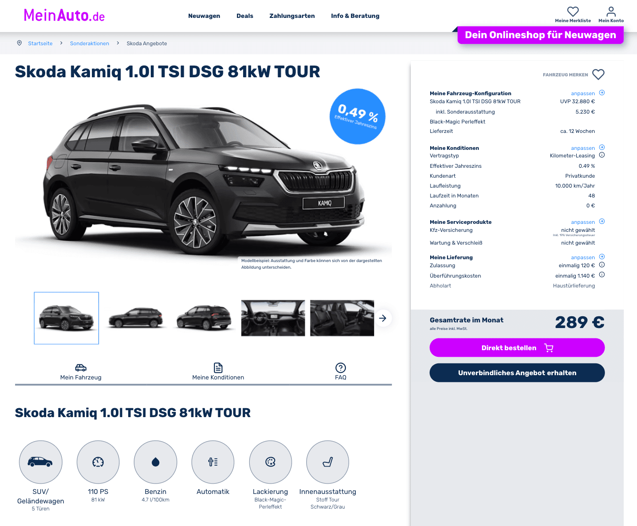Click info icon next to Kilometer-Leasing
The height and width of the screenshot is (526, 637).
[602, 155]
